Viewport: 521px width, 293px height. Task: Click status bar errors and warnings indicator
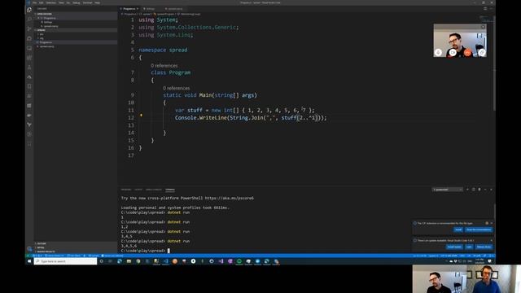tap(37, 256)
